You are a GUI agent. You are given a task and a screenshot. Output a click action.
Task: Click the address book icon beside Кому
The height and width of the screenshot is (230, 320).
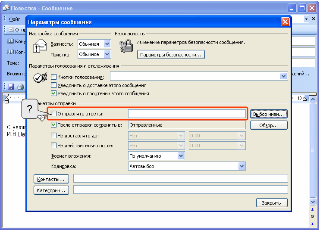coord(10,41)
